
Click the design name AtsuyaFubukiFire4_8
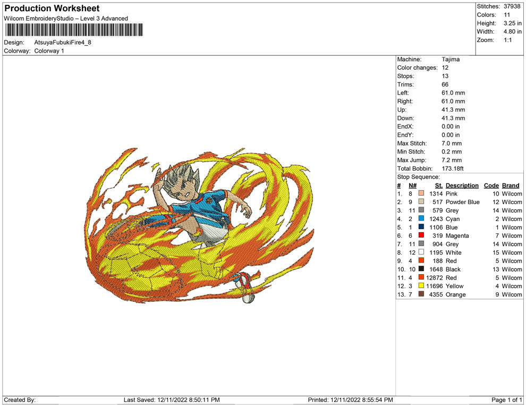click(x=62, y=43)
